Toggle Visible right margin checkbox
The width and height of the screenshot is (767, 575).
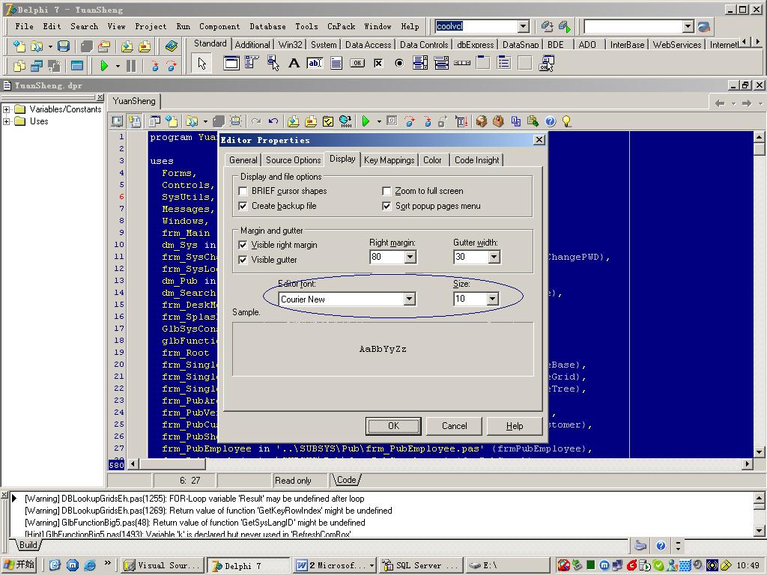(243, 245)
